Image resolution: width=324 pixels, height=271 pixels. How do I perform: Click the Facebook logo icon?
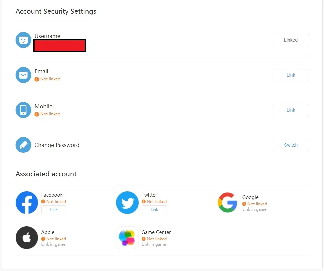click(27, 203)
